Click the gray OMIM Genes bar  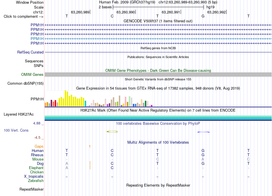(158, 74)
